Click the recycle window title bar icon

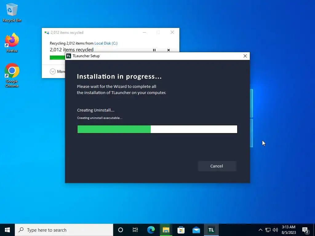tap(47, 33)
